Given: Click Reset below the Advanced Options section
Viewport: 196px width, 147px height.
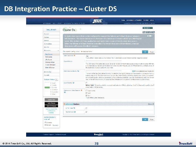Looking at the screenshot, I should (x=152, y=120).
